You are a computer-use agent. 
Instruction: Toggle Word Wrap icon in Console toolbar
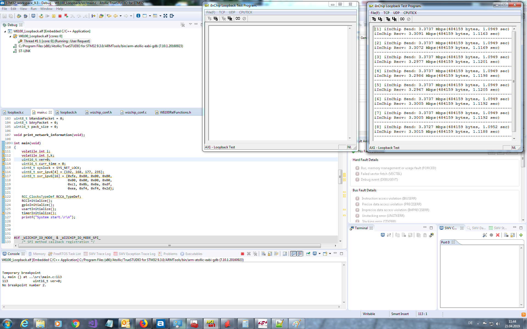276,254
